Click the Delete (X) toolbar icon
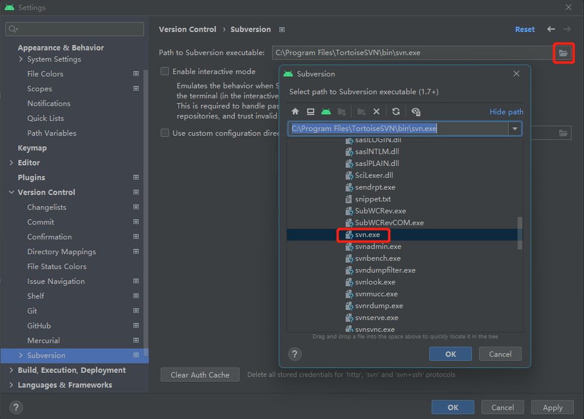Image resolution: width=584 pixels, height=419 pixels. [376, 111]
